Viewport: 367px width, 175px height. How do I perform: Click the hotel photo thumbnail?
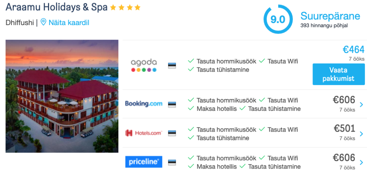(62, 96)
